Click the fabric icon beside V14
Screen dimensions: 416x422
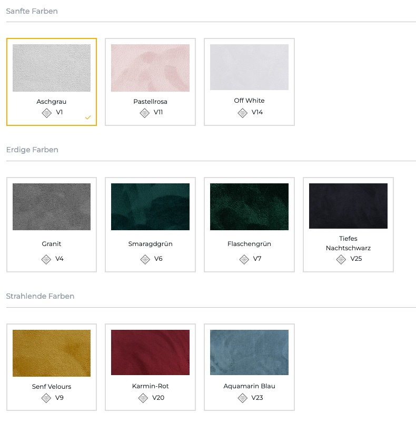(242, 113)
